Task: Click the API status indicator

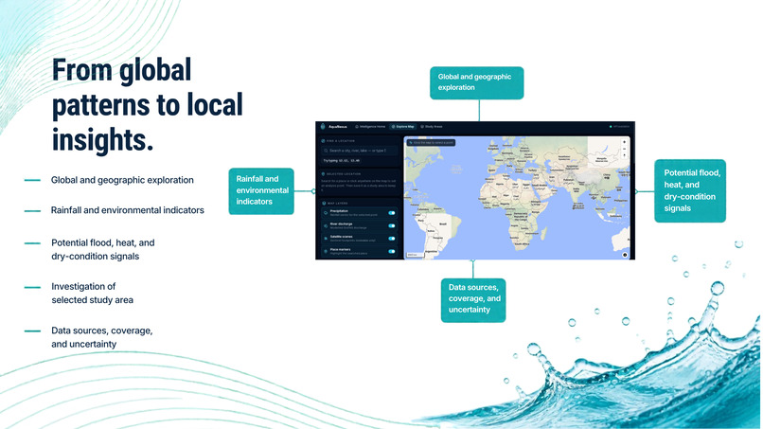Action: 619,127
